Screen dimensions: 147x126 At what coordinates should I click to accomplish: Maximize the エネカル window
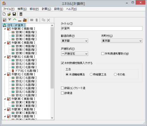pos(133,3)
